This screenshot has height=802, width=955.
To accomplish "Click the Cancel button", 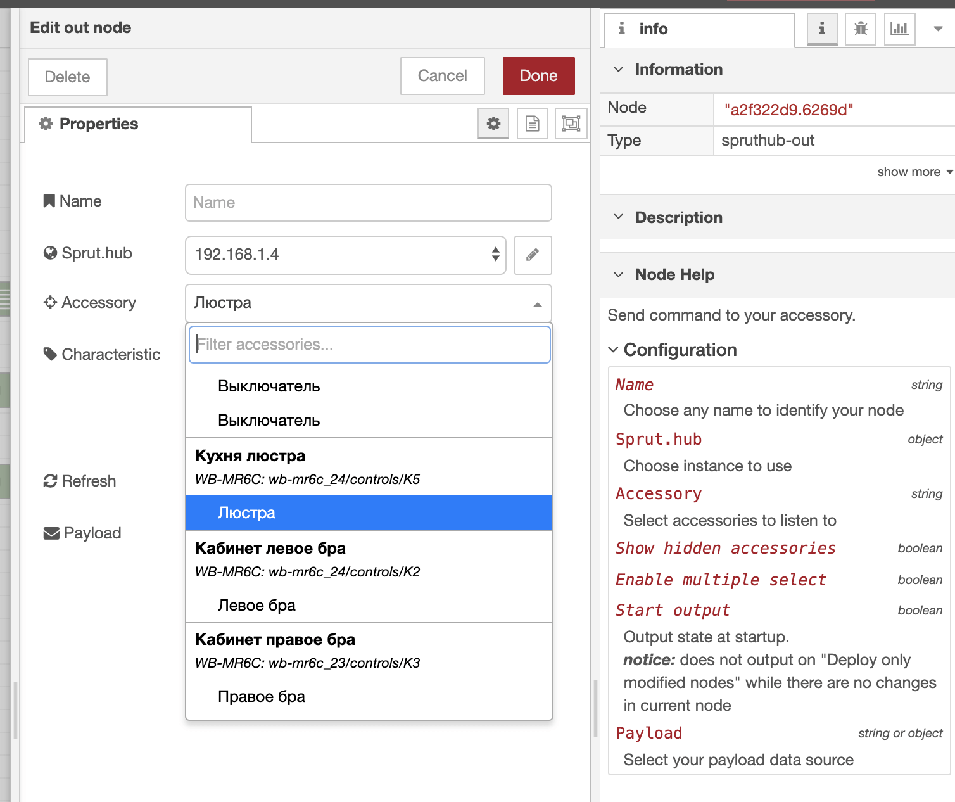I will point(443,76).
